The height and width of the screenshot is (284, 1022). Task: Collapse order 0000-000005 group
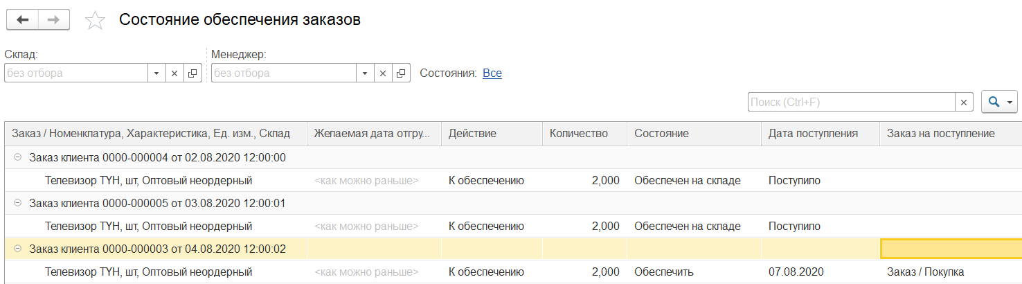pos(17,204)
